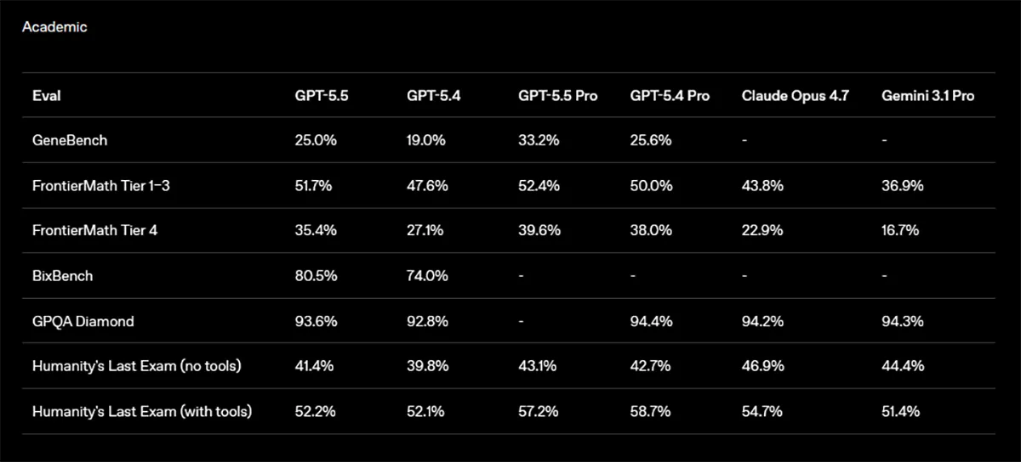Select "Humanity's Last Exam (no tools)" row label

136,366
